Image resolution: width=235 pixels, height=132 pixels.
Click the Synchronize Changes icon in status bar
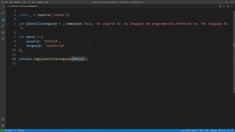point(15,131)
